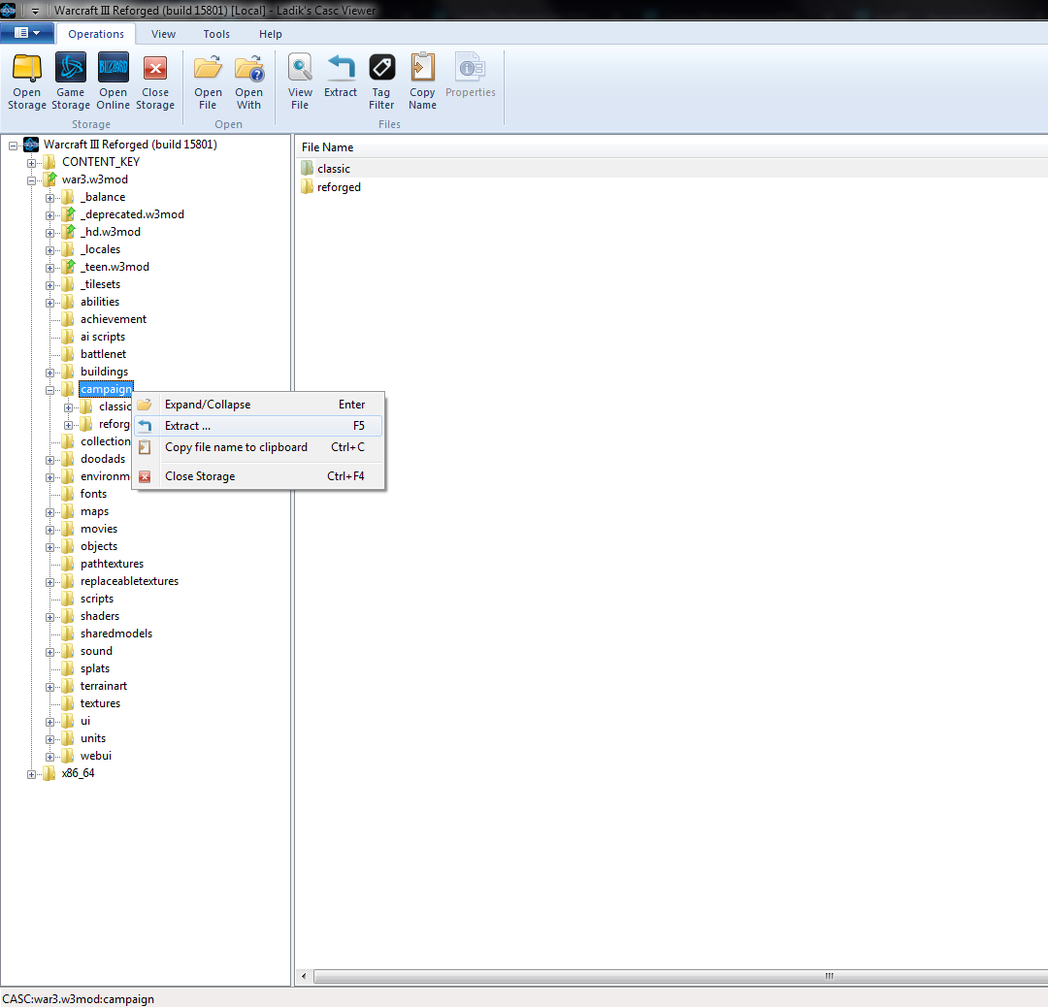This screenshot has width=1048, height=1007.
Task: Collapse the war3.w3mod node
Action: pyautogui.click(x=31, y=179)
